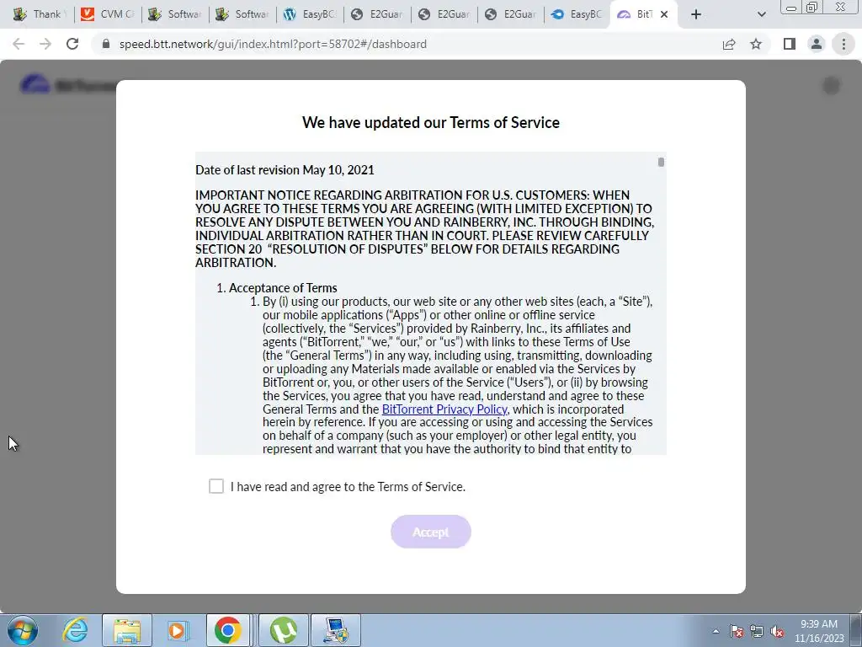
Task: Click the browser forward arrow
Action: tap(45, 44)
